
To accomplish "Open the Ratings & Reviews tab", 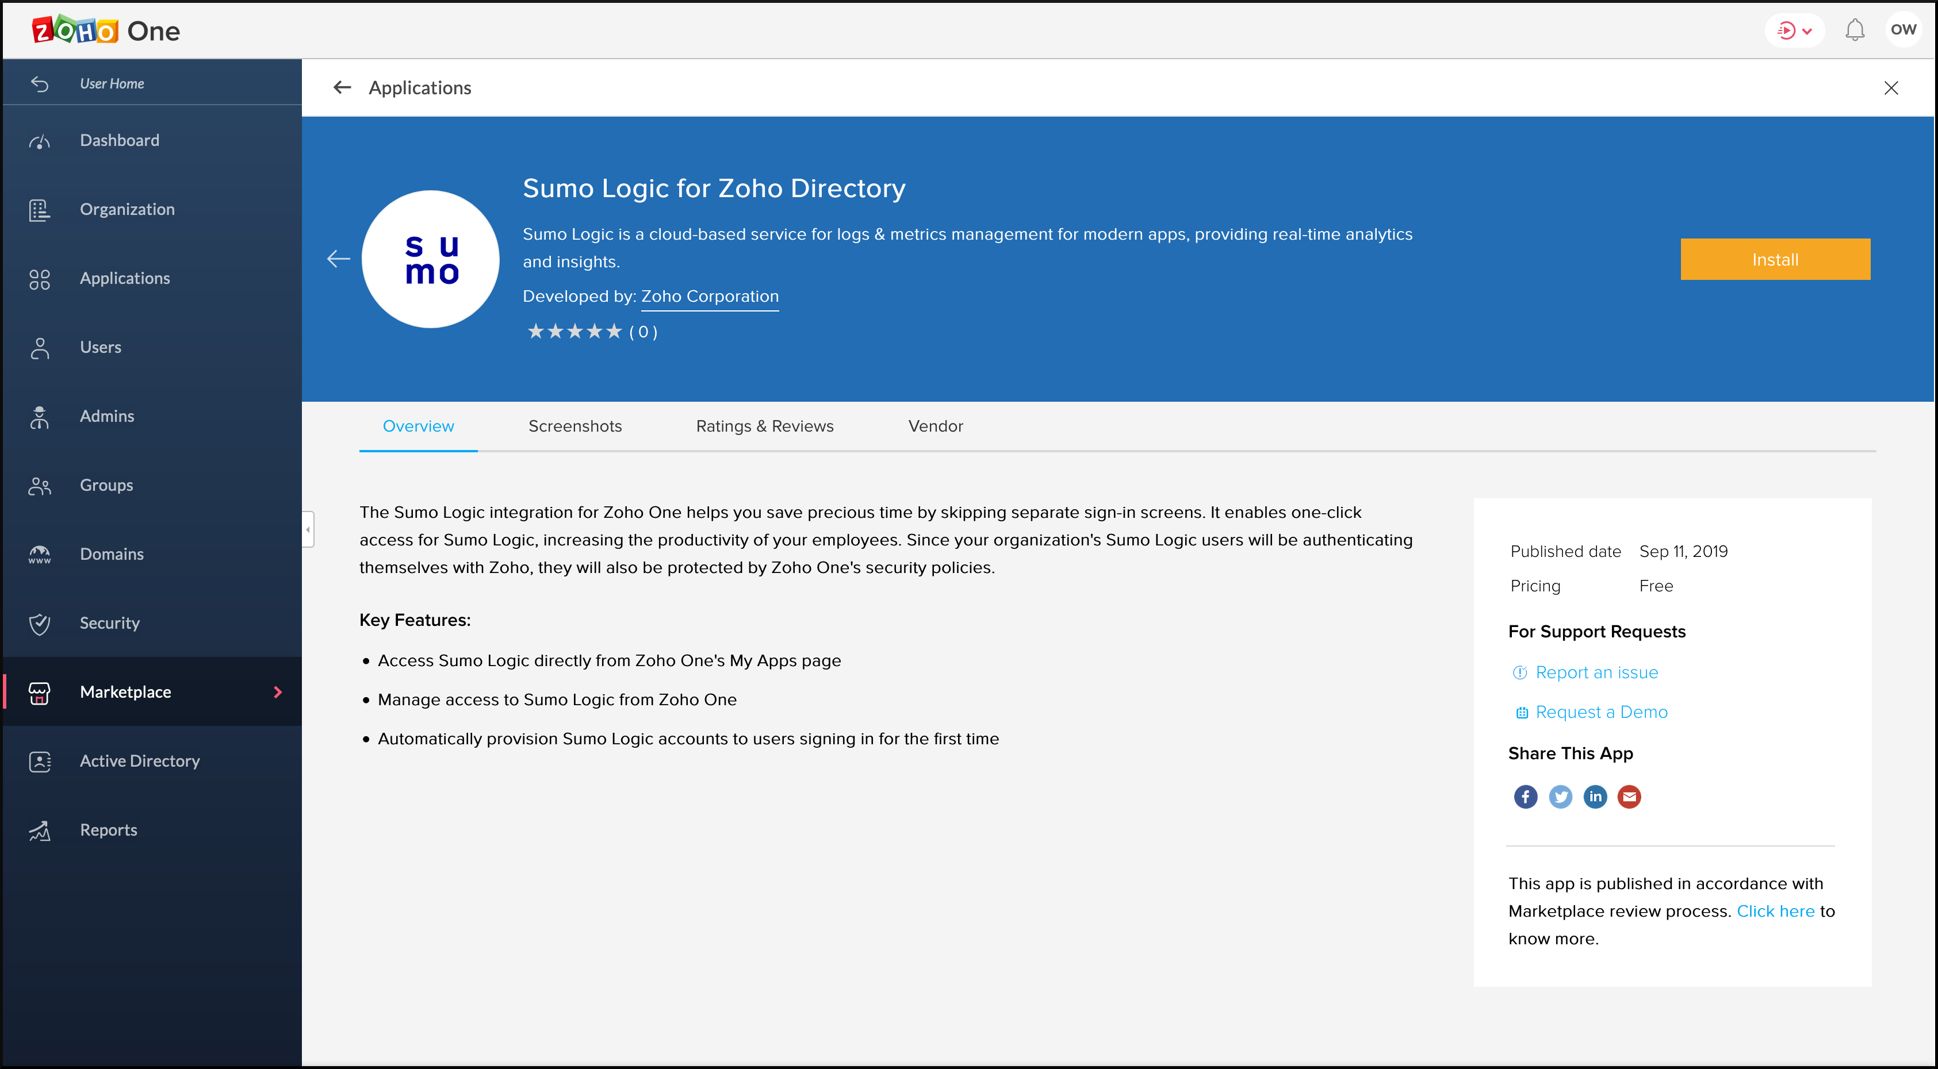I will [x=765, y=425].
